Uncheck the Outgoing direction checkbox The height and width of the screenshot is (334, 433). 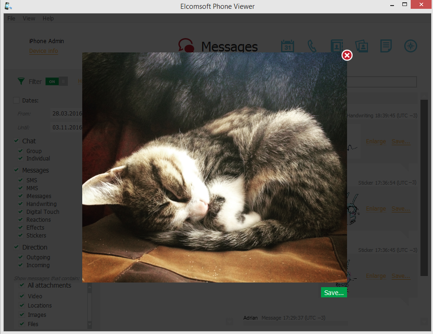(20, 257)
